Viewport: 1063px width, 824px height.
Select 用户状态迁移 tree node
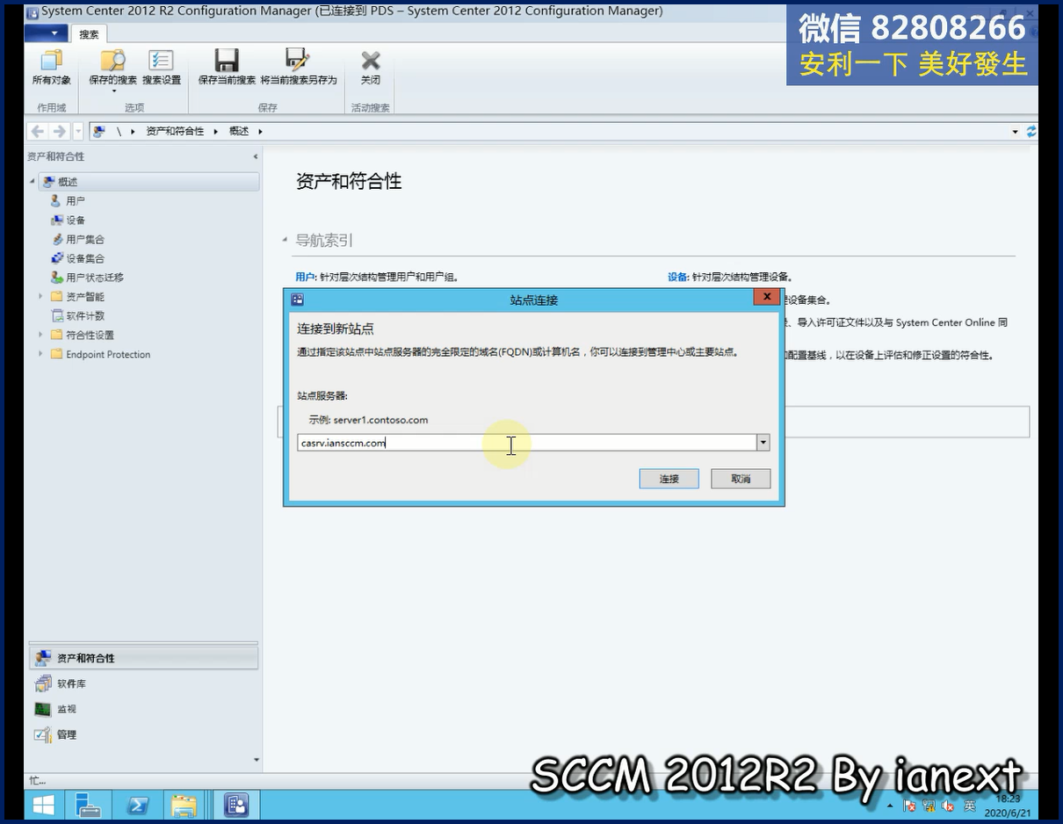coord(95,278)
